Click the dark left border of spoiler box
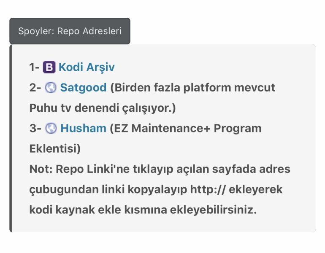This screenshot has height=253, width=325. click(11, 138)
